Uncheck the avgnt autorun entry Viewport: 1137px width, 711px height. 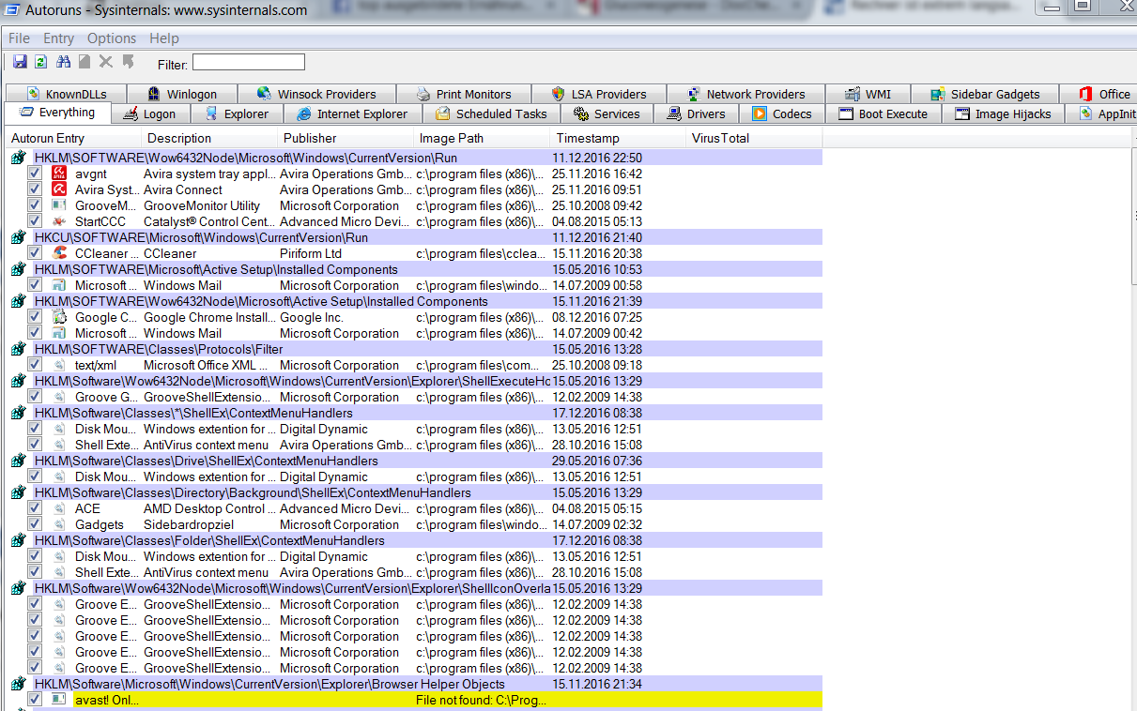(x=35, y=174)
